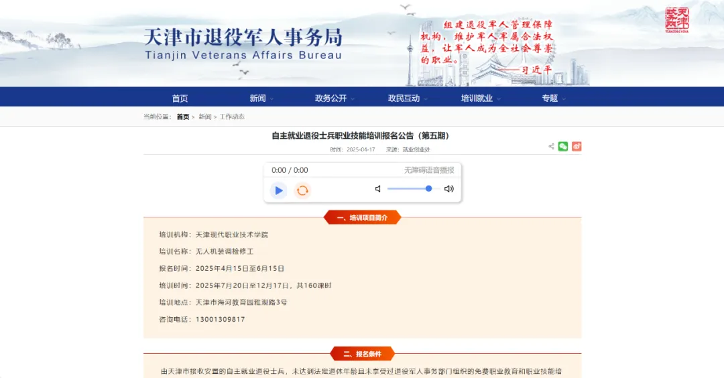The width and height of the screenshot is (724, 378).
Task: Click the 天津市退役军人事务局 site title
Action: click(243, 37)
